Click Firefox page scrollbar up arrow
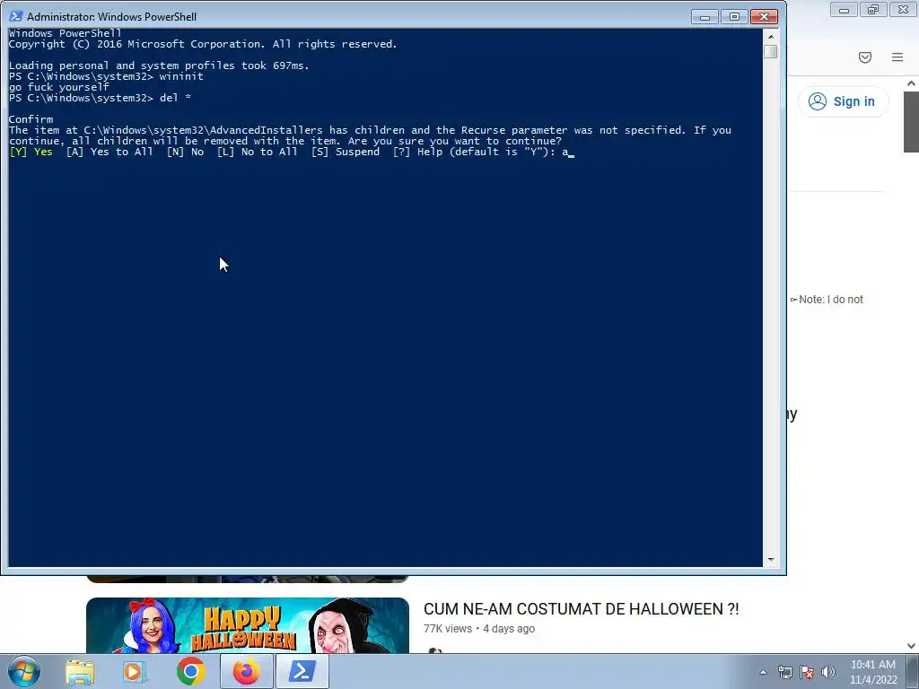The image size is (919, 689). (912, 83)
